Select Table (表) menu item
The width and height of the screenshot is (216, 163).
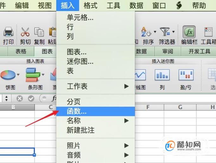point(95,71)
